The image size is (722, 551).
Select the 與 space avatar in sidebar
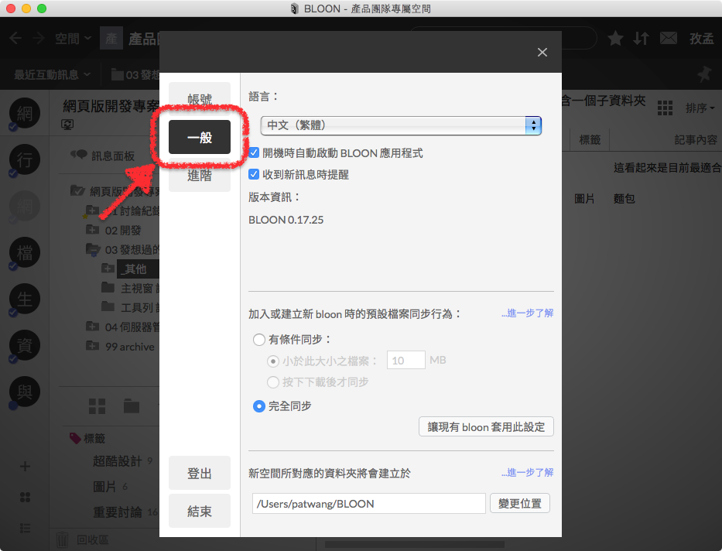pos(25,392)
